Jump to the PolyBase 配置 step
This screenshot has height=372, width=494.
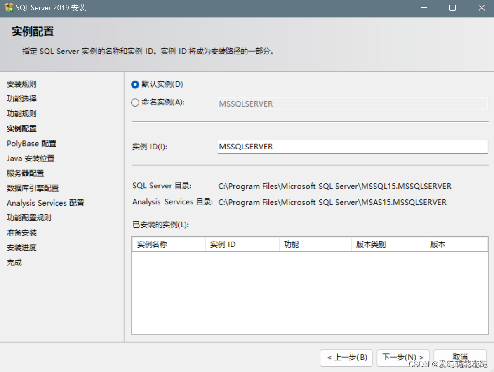[31, 144]
